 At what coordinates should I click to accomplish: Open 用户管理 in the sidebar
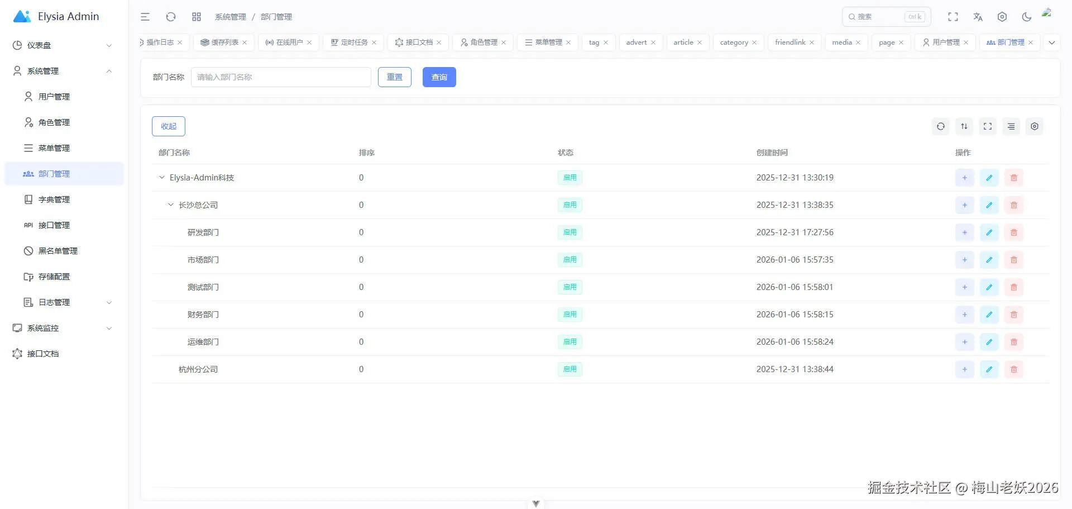click(x=64, y=97)
